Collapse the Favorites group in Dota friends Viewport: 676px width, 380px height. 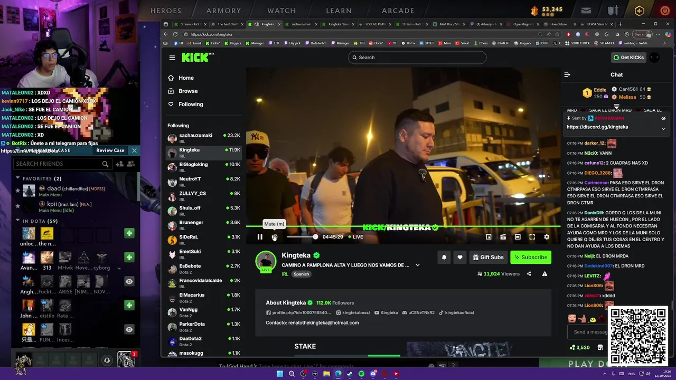(18, 178)
